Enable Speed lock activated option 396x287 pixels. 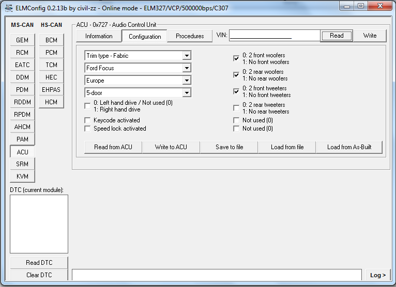pos(88,129)
